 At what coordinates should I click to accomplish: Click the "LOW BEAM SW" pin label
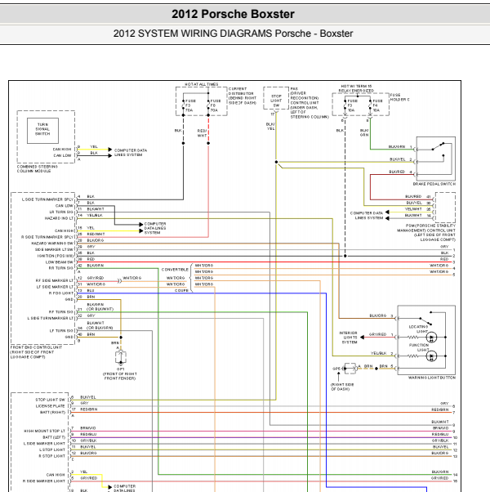pyautogui.click(x=60, y=262)
